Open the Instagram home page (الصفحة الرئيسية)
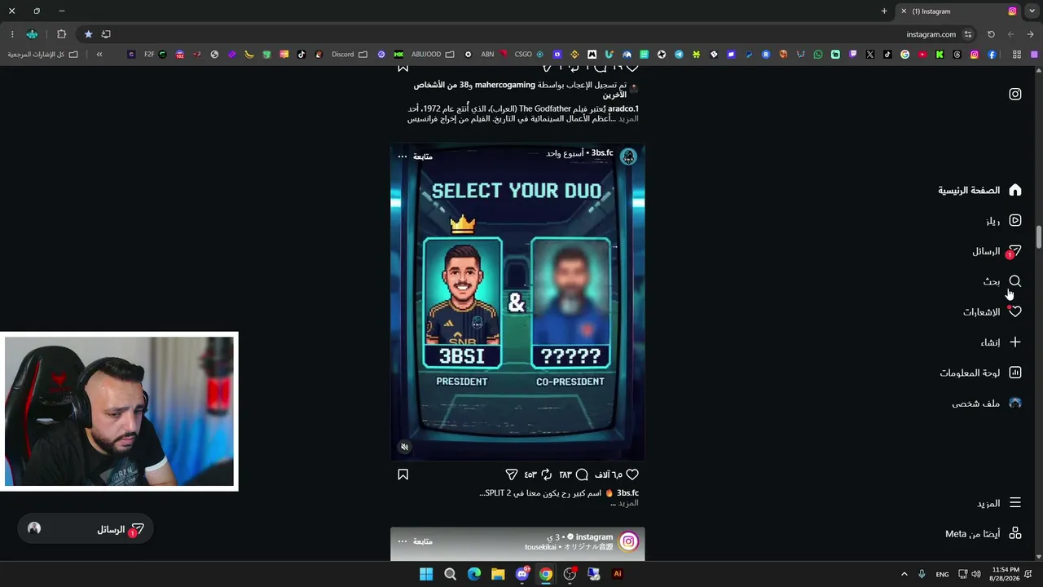Viewport: 1043px width, 587px height. [x=979, y=190]
